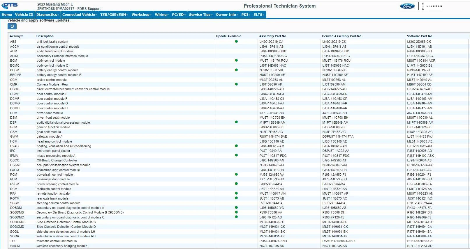This screenshot has width=470, height=249.
Task: Click the green update dot for SOBDMB
Action: tap(236, 212)
